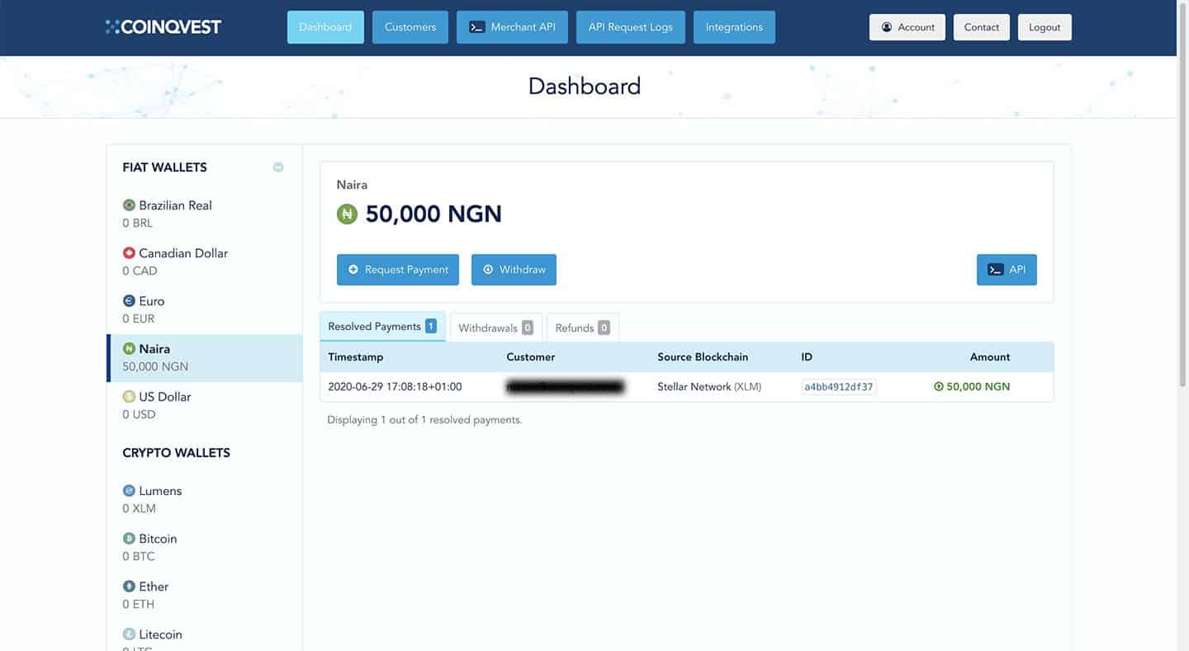Go to API Request Logs page

pos(630,27)
